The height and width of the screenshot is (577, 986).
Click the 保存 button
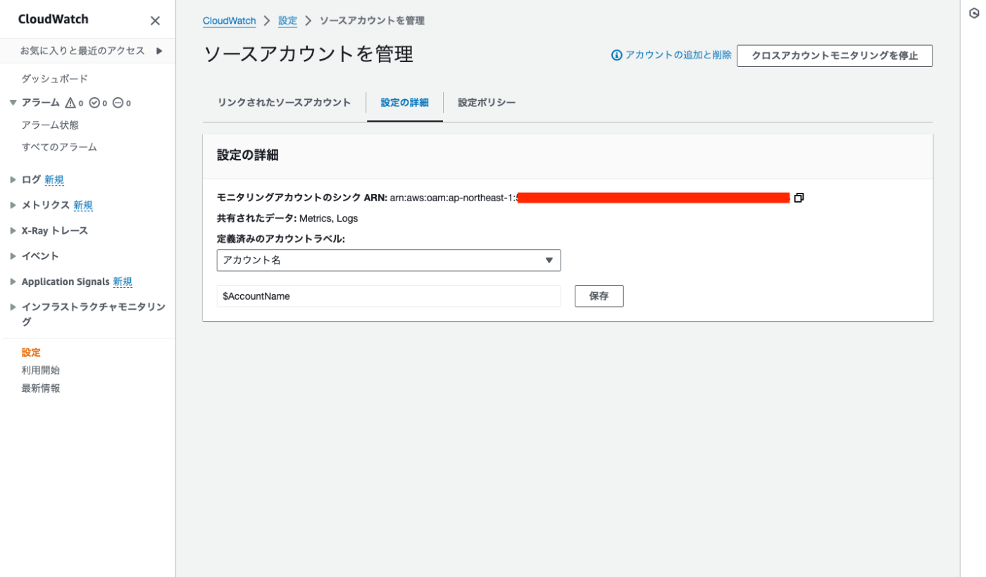[x=599, y=296]
